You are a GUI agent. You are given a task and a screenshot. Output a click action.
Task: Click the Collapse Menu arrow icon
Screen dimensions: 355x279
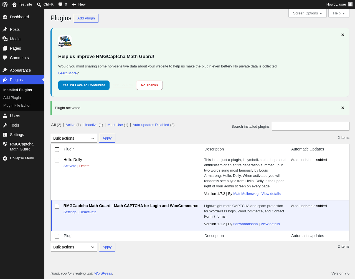[5, 158]
